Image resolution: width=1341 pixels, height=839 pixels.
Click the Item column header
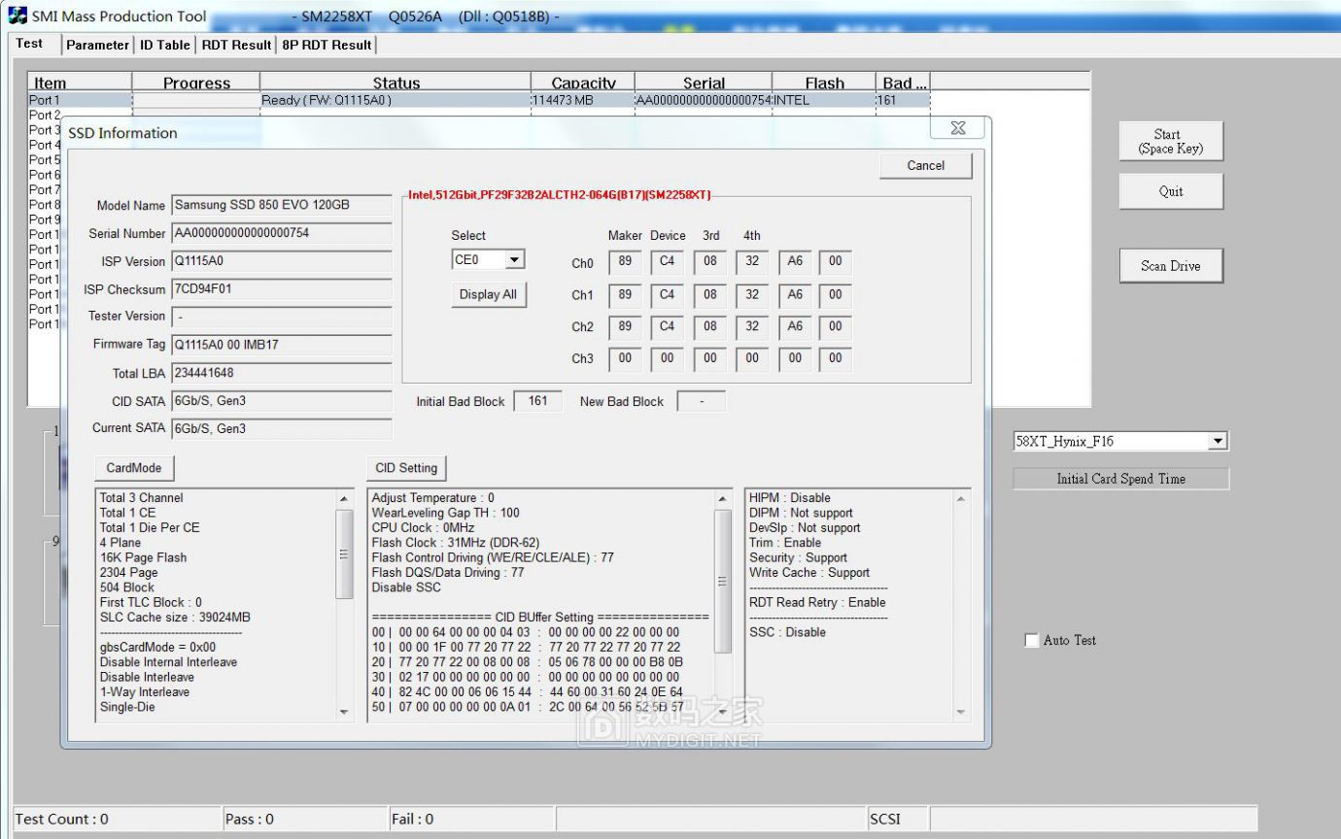click(x=80, y=84)
